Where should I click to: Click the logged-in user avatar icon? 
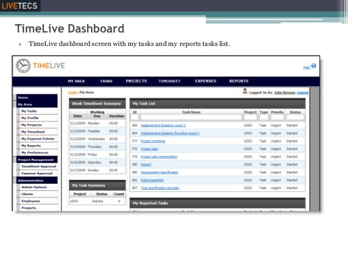point(245,91)
